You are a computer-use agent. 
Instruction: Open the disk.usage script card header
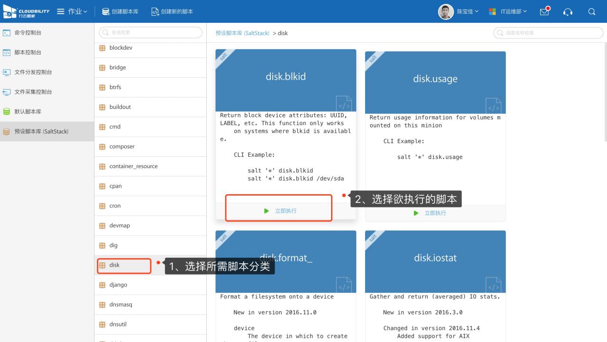435,82
